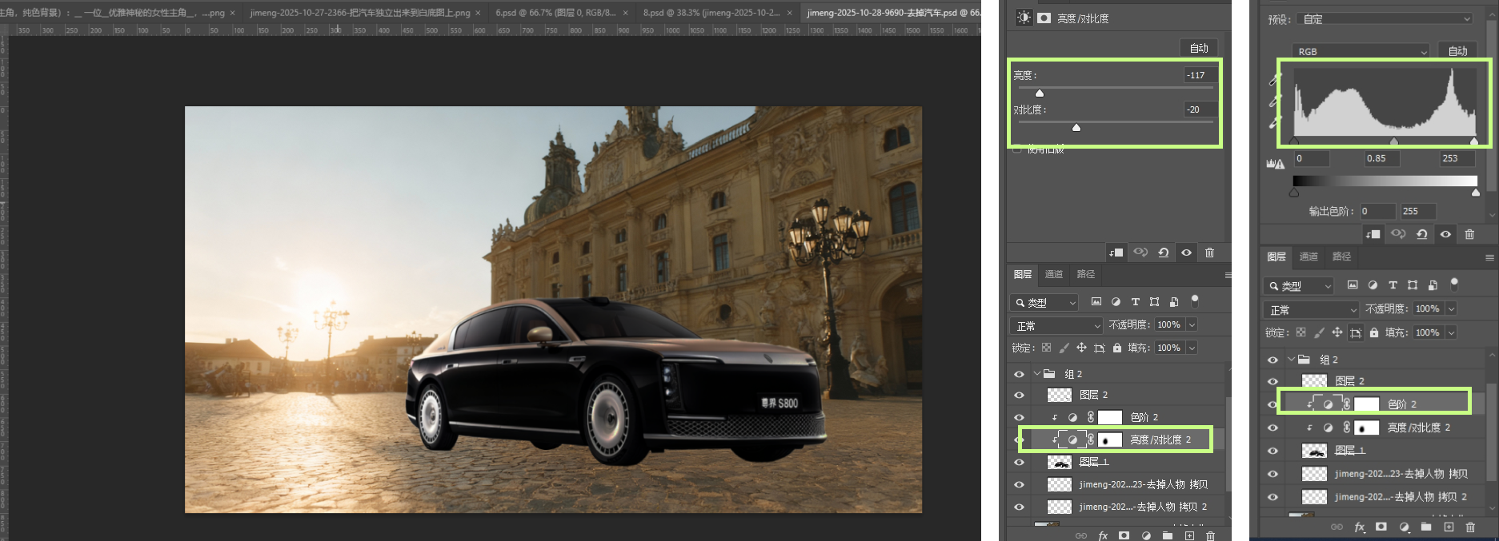Click 自动 button next to RGB dropdown

[x=1457, y=51]
